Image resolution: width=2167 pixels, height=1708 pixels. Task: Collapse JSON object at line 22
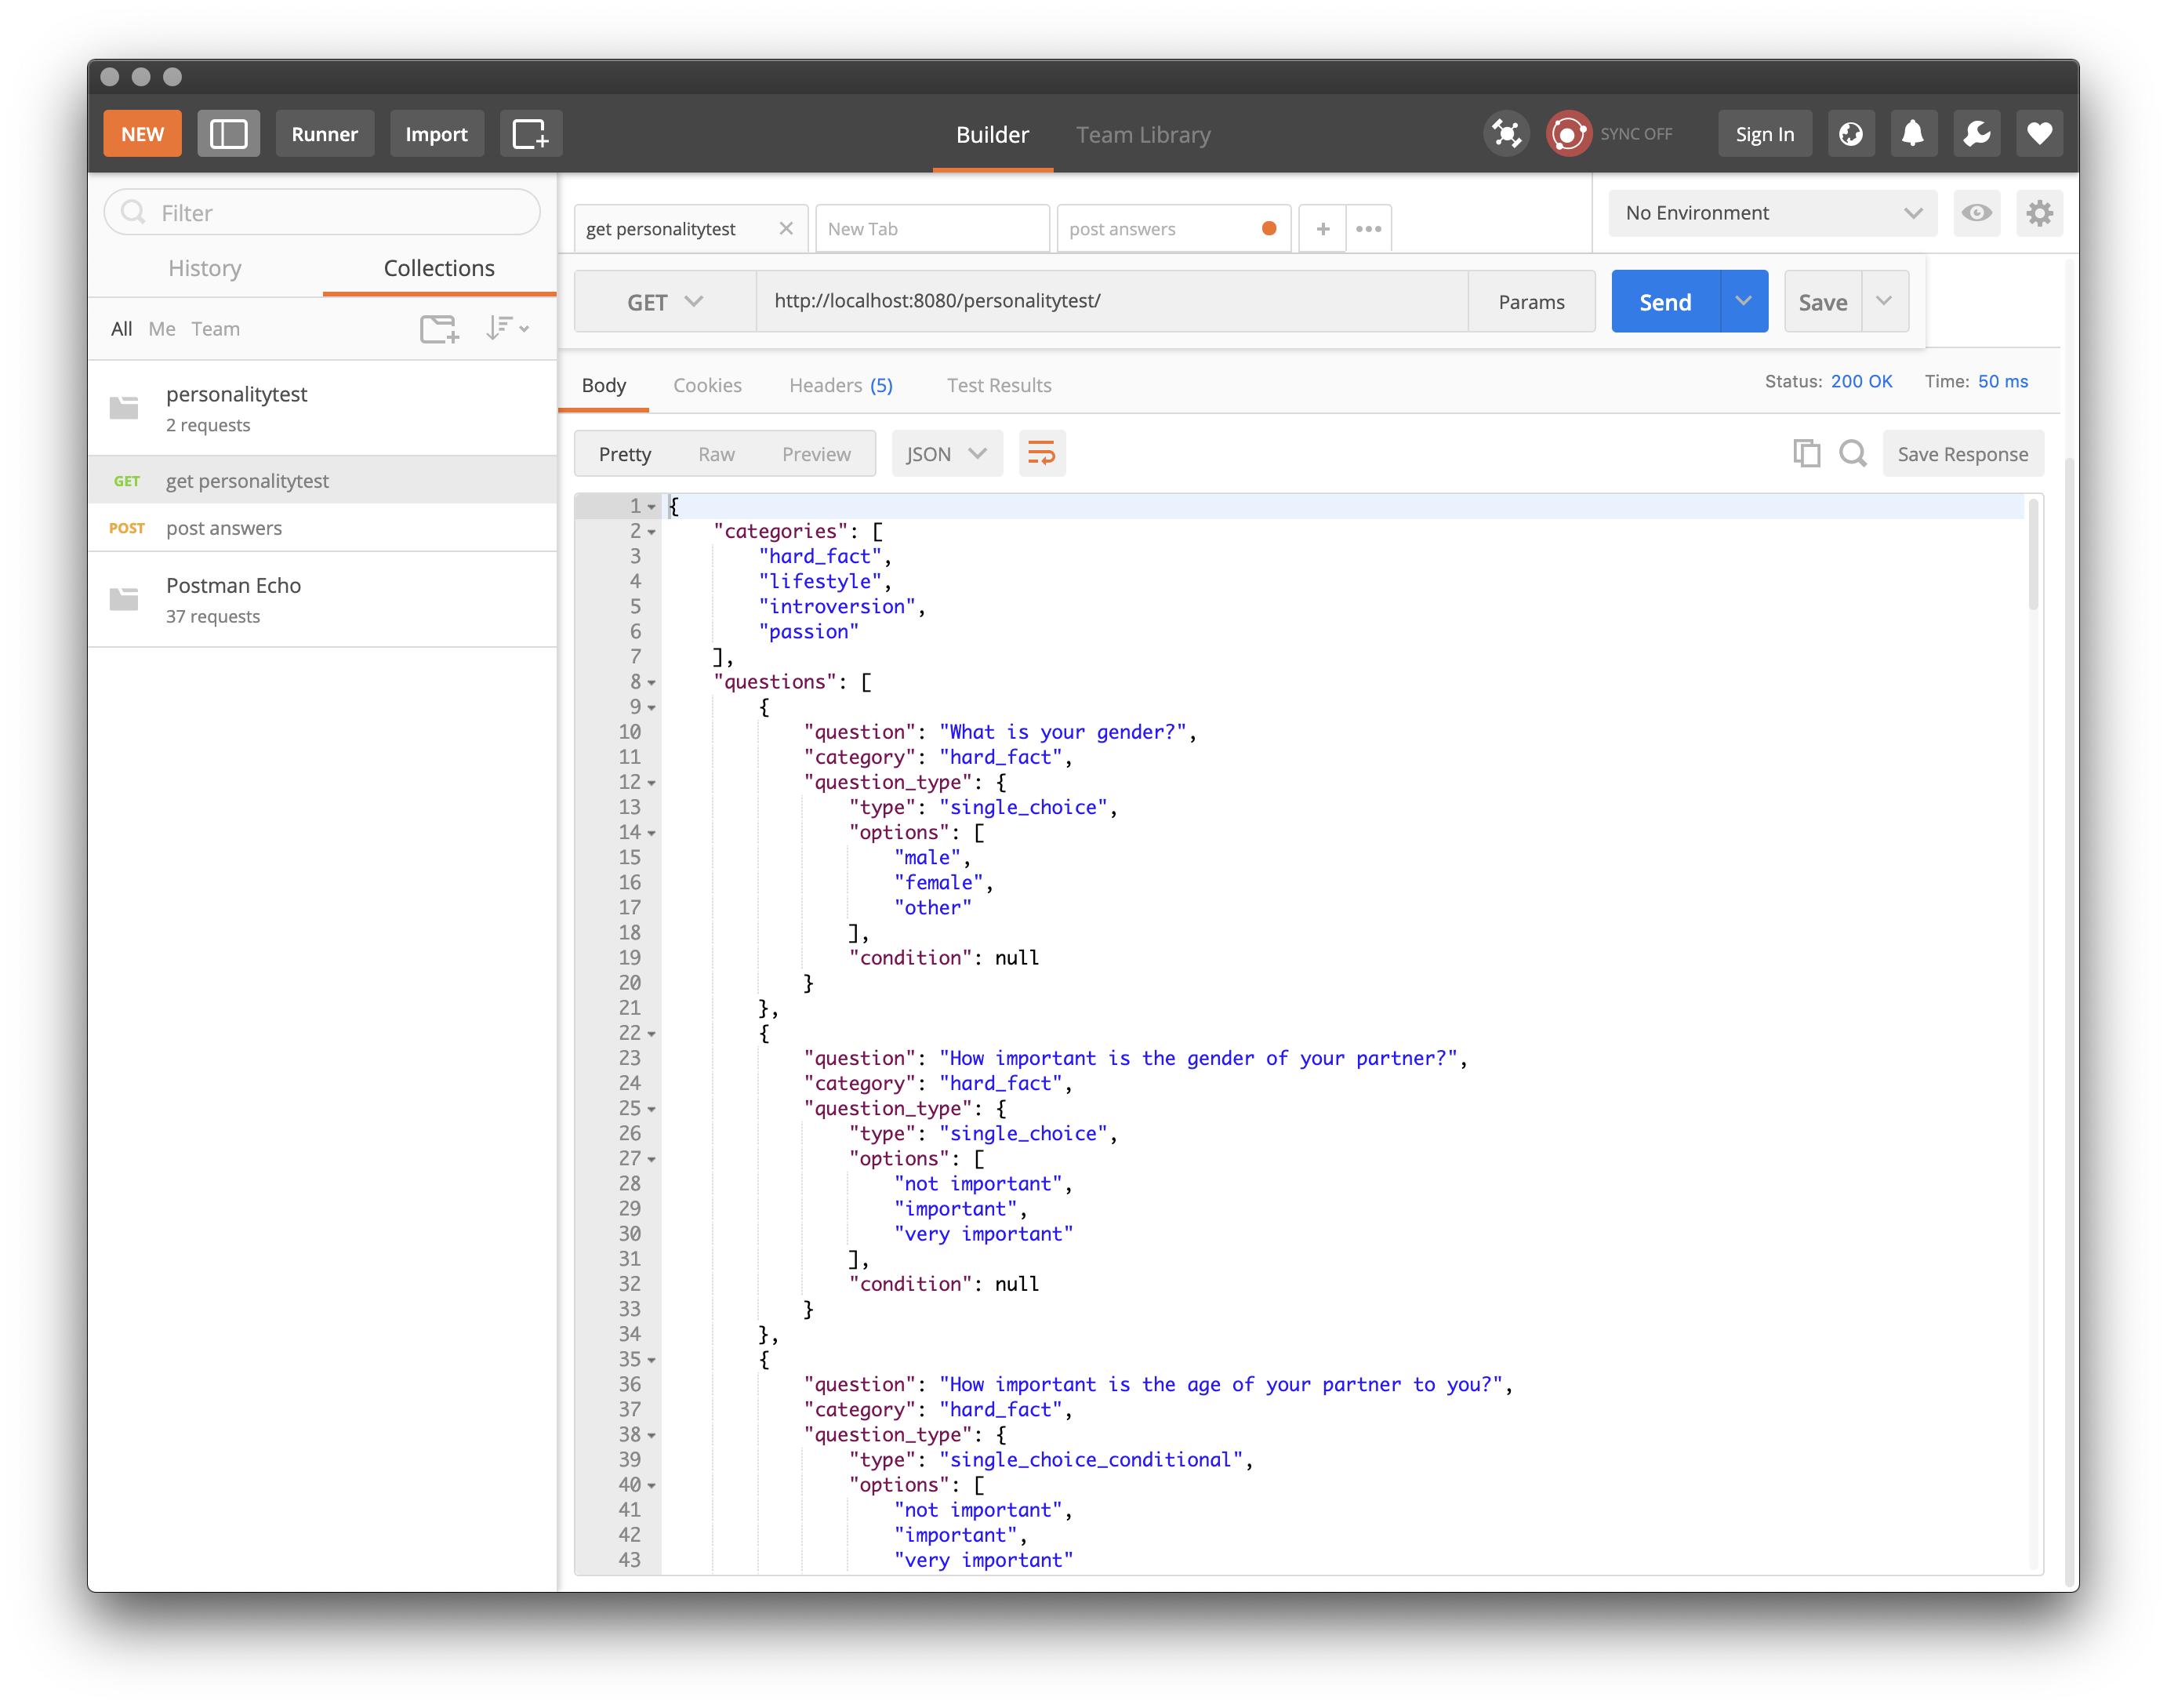pyautogui.click(x=652, y=1035)
